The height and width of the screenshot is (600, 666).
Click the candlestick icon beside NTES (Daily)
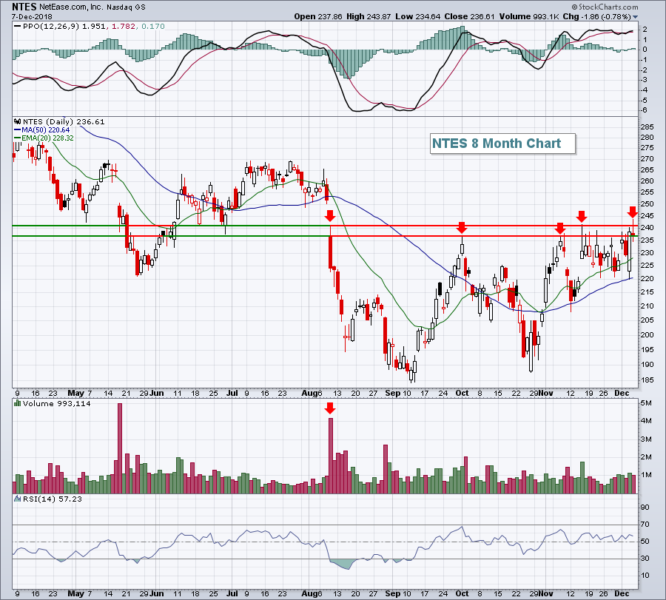pyautogui.click(x=18, y=121)
